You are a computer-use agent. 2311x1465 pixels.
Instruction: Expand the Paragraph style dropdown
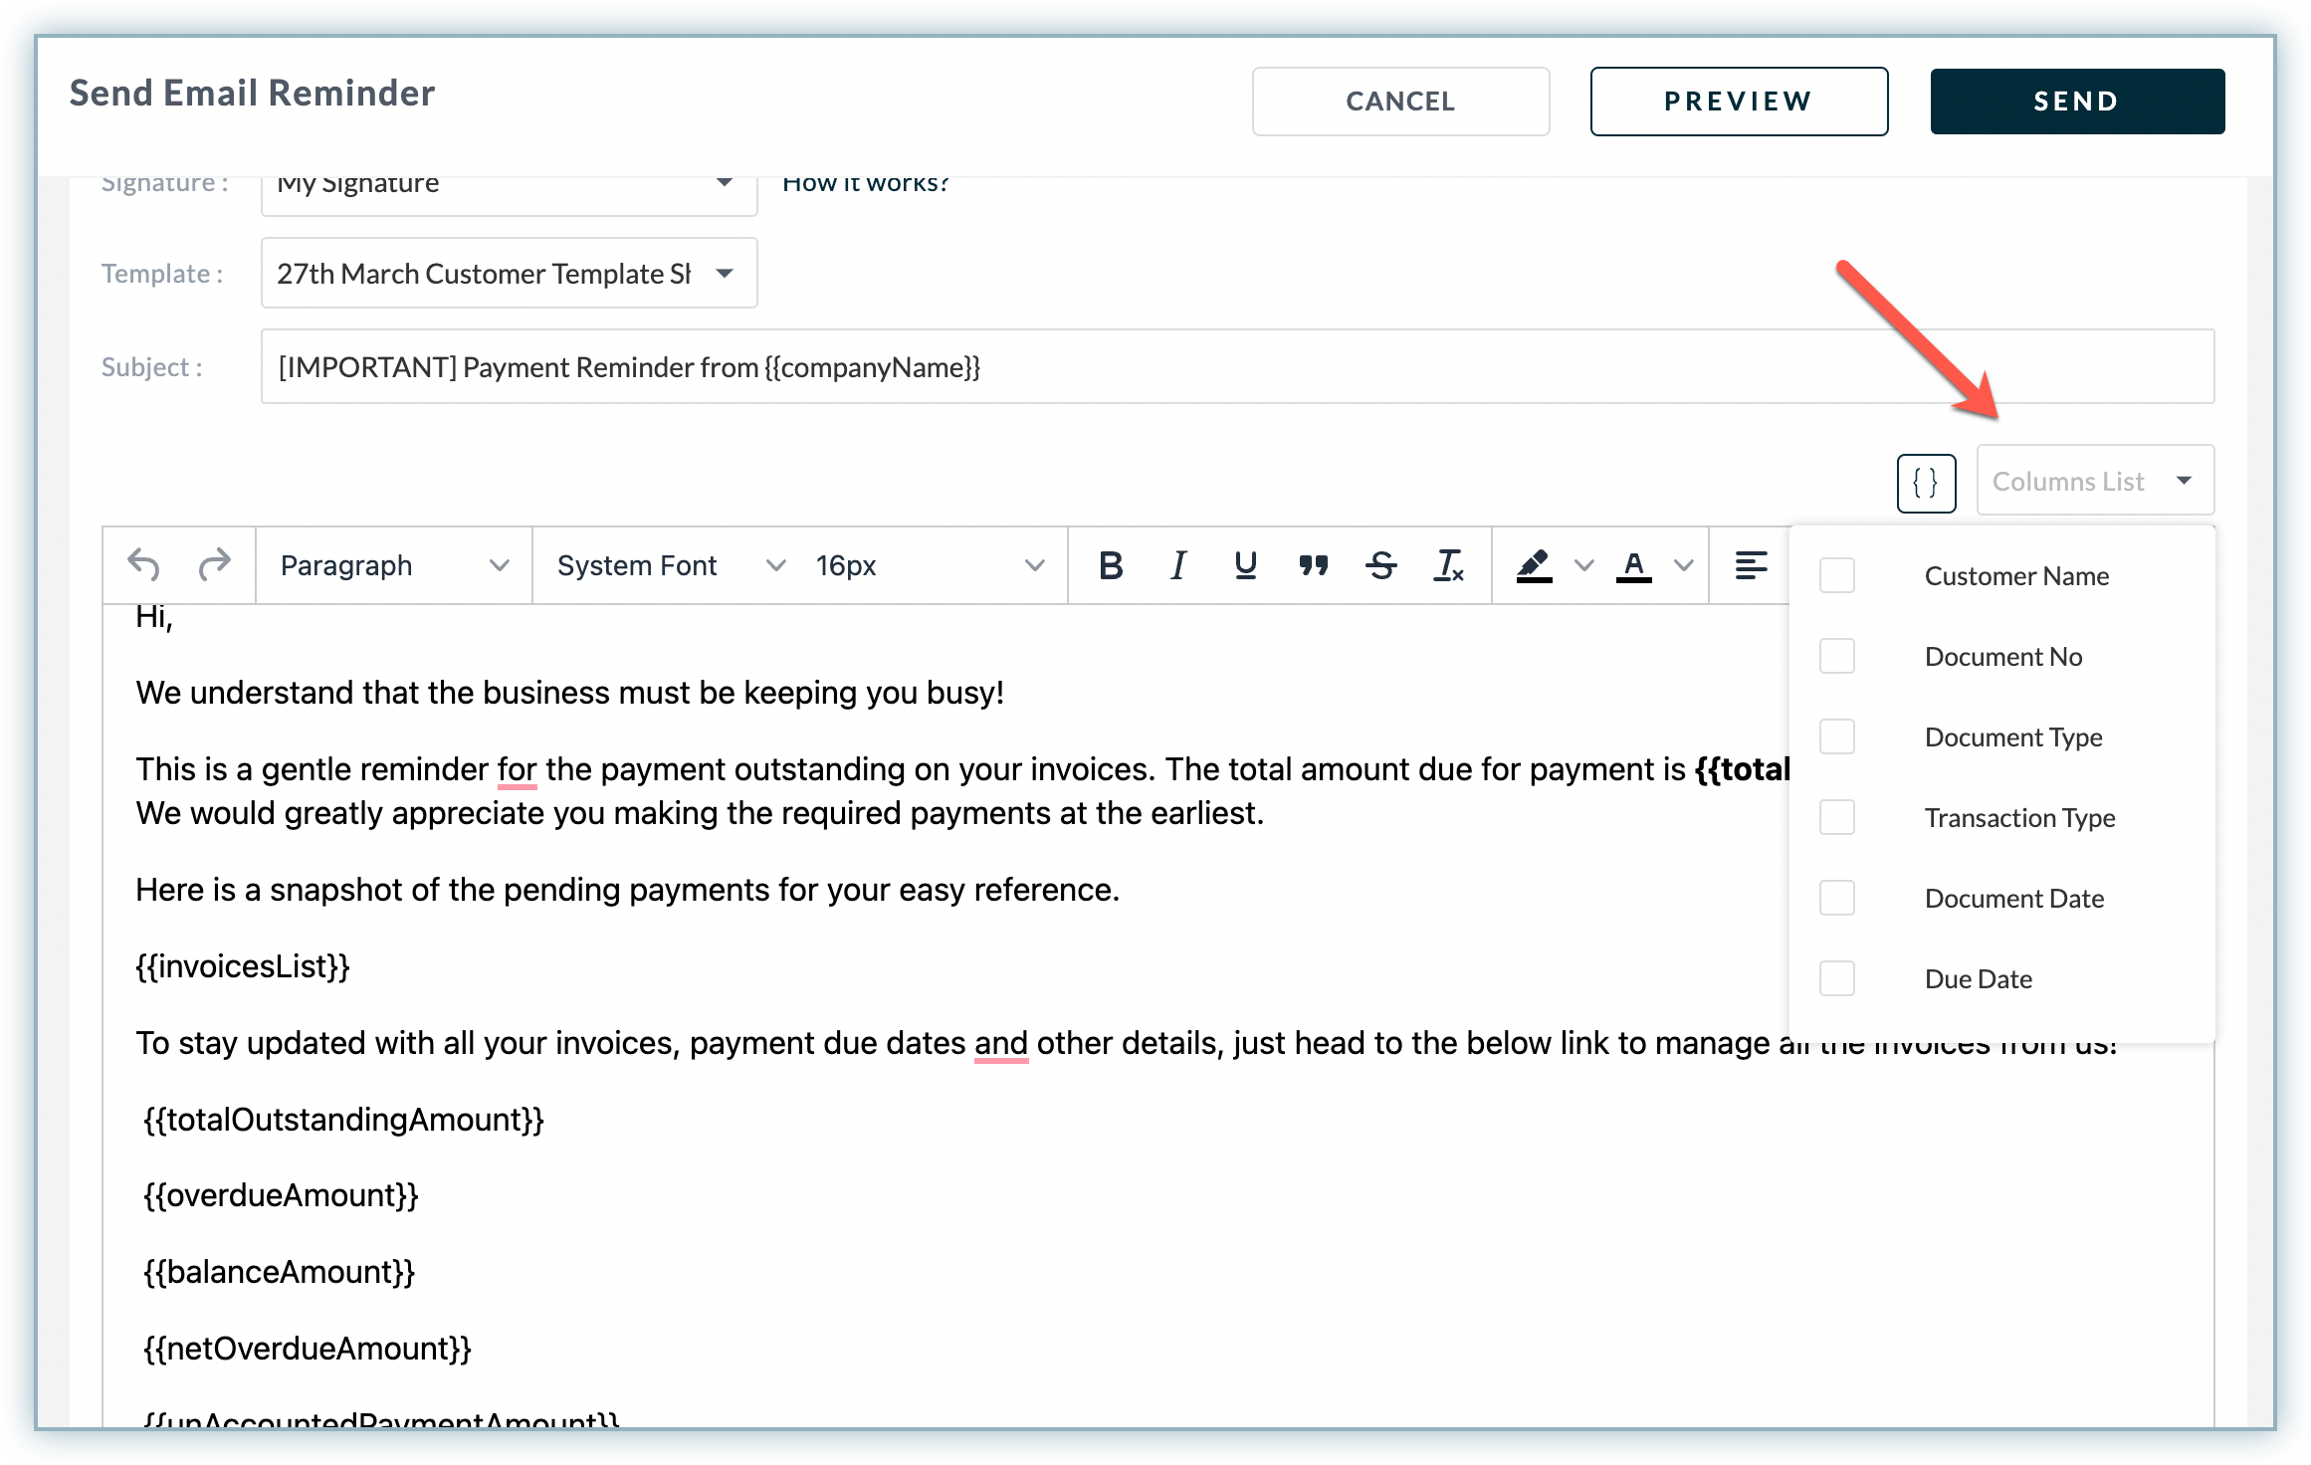394,565
